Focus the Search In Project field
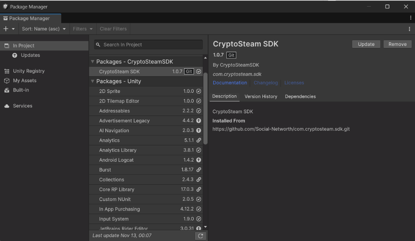415x241 pixels. [x=149, y=45]
